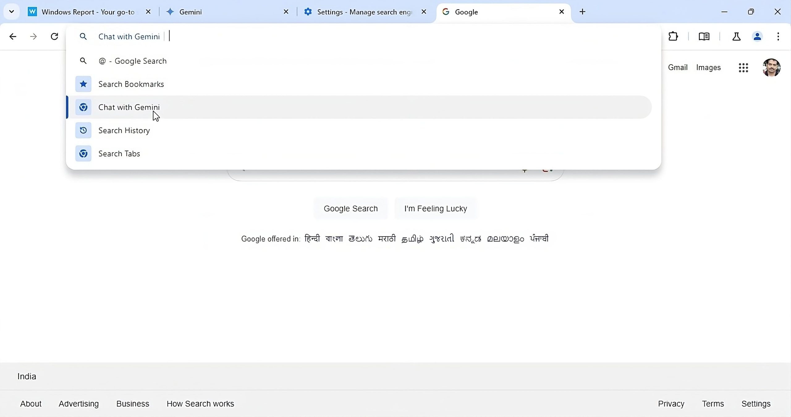Close the Google tab
This screenshot has height=417, width=791.
pos(562,12)
